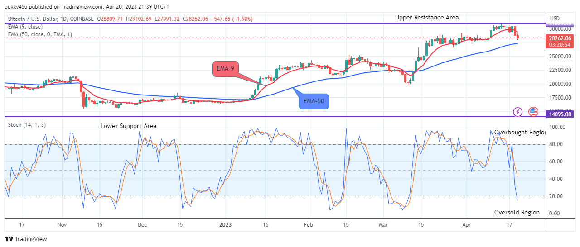The image size is (580, 247).
Task: Click the Lower Support Area text label
Action: pyautogui.click(x=129, y=126)
